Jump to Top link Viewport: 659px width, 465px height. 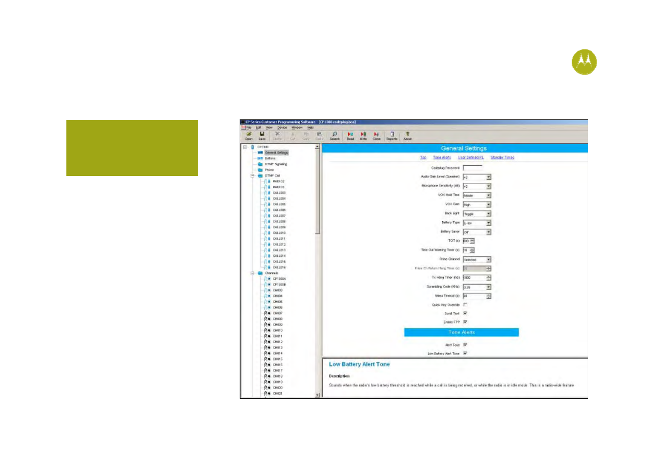click(x=423, y=157)
